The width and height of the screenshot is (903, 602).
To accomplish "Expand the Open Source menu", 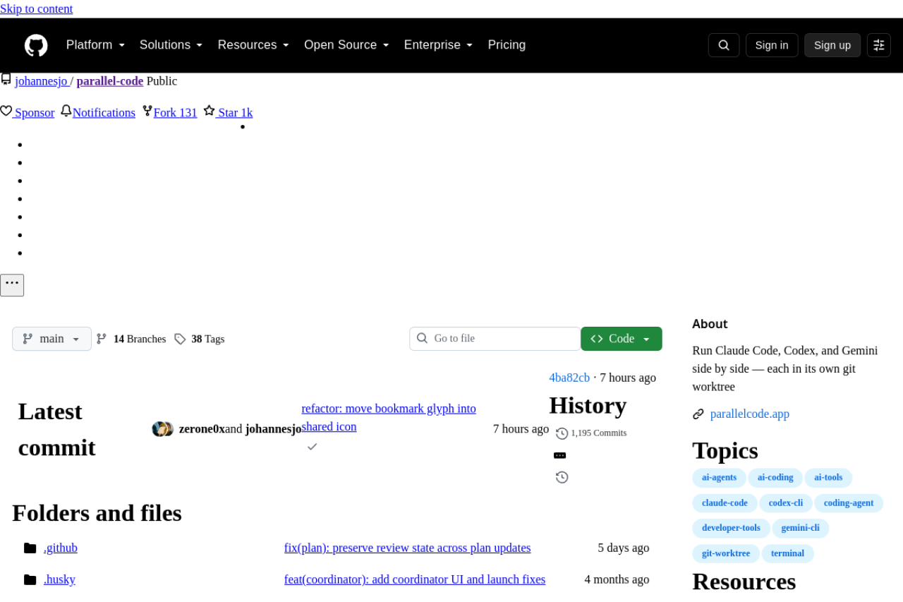I will pos(346,45).
